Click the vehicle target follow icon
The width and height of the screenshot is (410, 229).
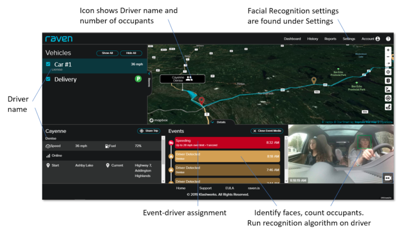click(x=388, y=98)
